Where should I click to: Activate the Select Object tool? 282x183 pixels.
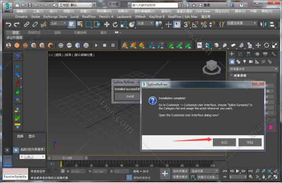tap(72, 24)
